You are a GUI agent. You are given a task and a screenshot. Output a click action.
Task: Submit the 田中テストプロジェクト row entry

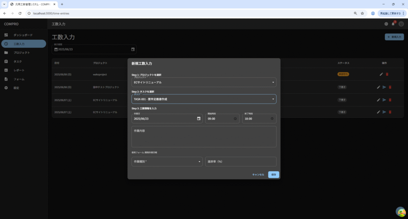click(x=384, y=87)
